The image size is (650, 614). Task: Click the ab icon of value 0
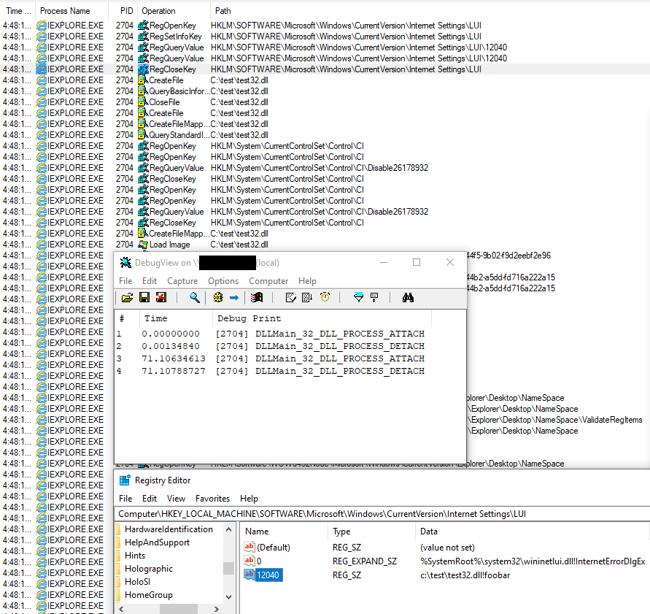[x=249, y=561]
